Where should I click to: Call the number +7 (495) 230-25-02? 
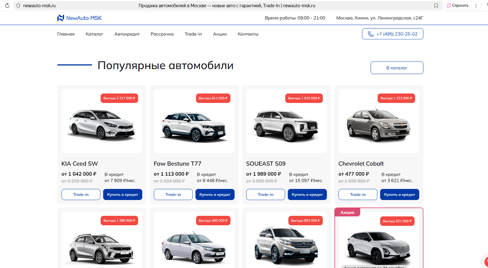(x=392, y=34)
